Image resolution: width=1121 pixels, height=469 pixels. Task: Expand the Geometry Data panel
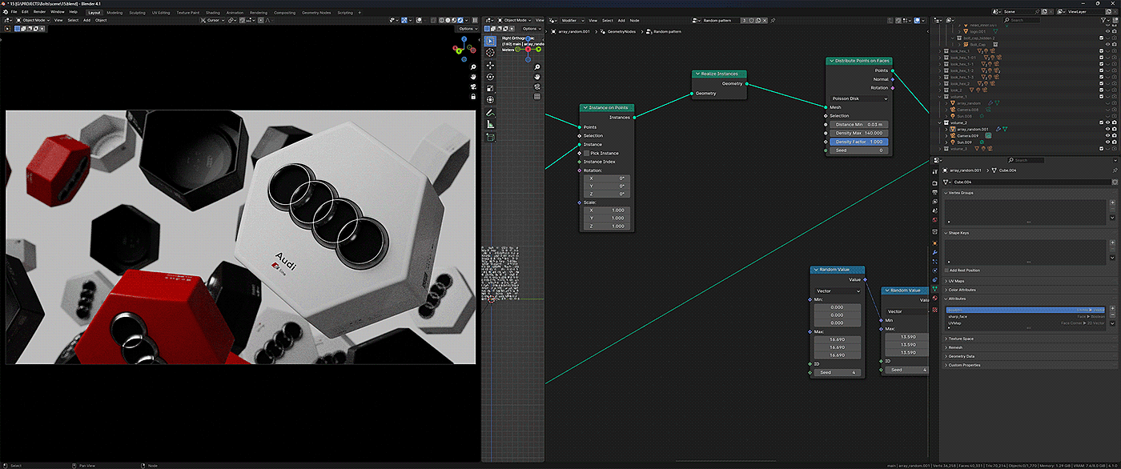960,356
